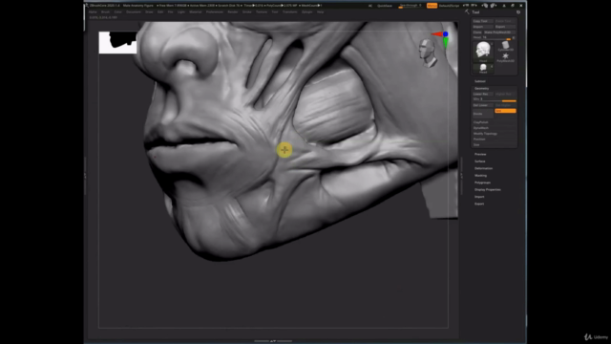Expand the Export section in tool list
The height and width of the screenshot is (344, 611).
479,204
